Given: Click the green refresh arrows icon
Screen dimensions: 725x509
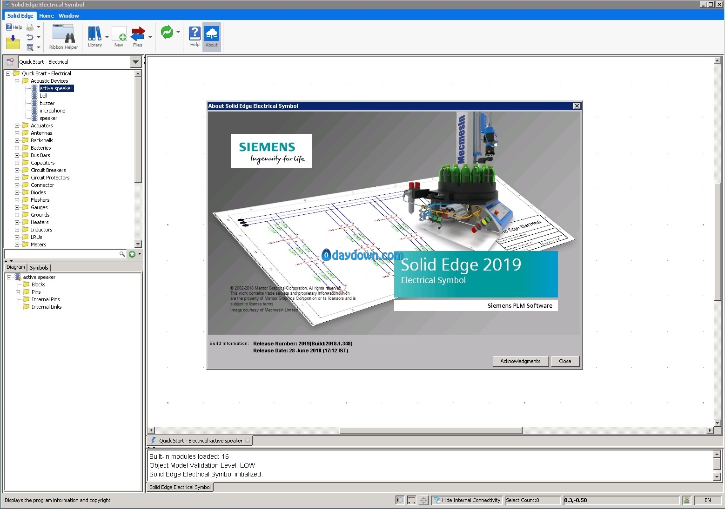Looking at the screenshot, I should 167,32.
